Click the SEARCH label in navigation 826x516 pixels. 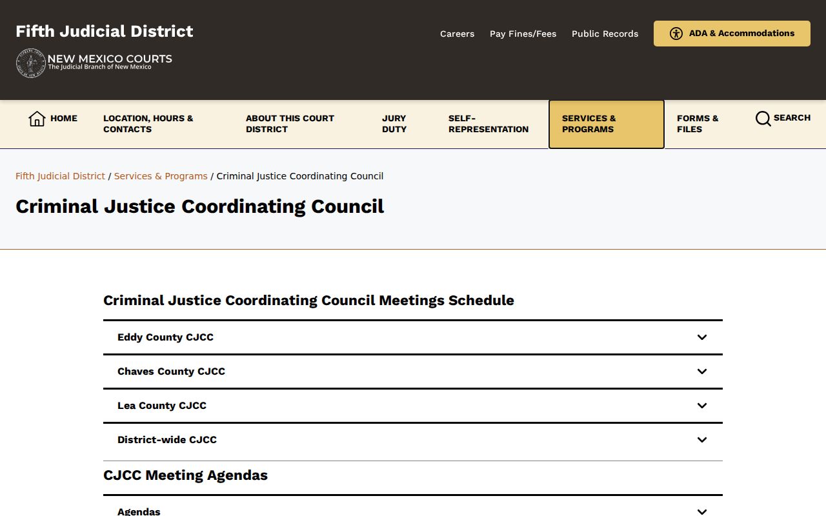[792, 118]
